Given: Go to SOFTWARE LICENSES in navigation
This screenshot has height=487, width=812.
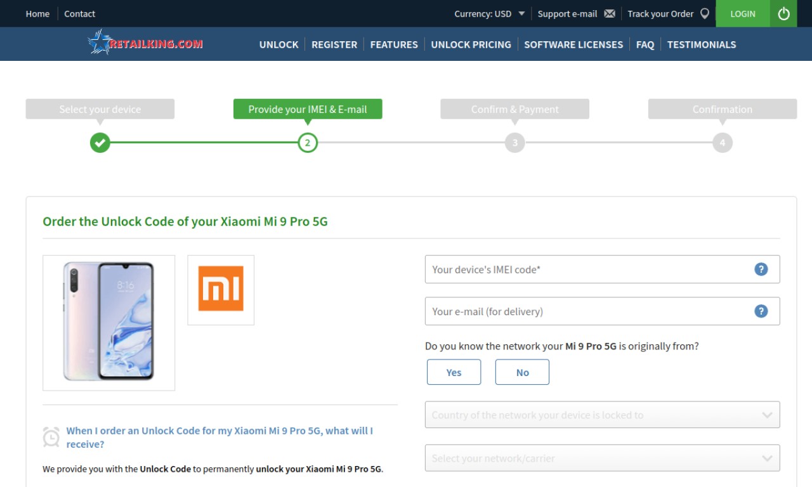Looking at the screenshot, I should coord(573,44).
